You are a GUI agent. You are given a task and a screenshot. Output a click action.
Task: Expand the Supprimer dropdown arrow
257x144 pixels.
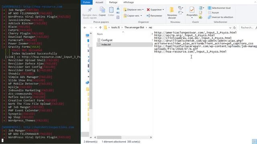pyautogui.click(x=163, y=10)
